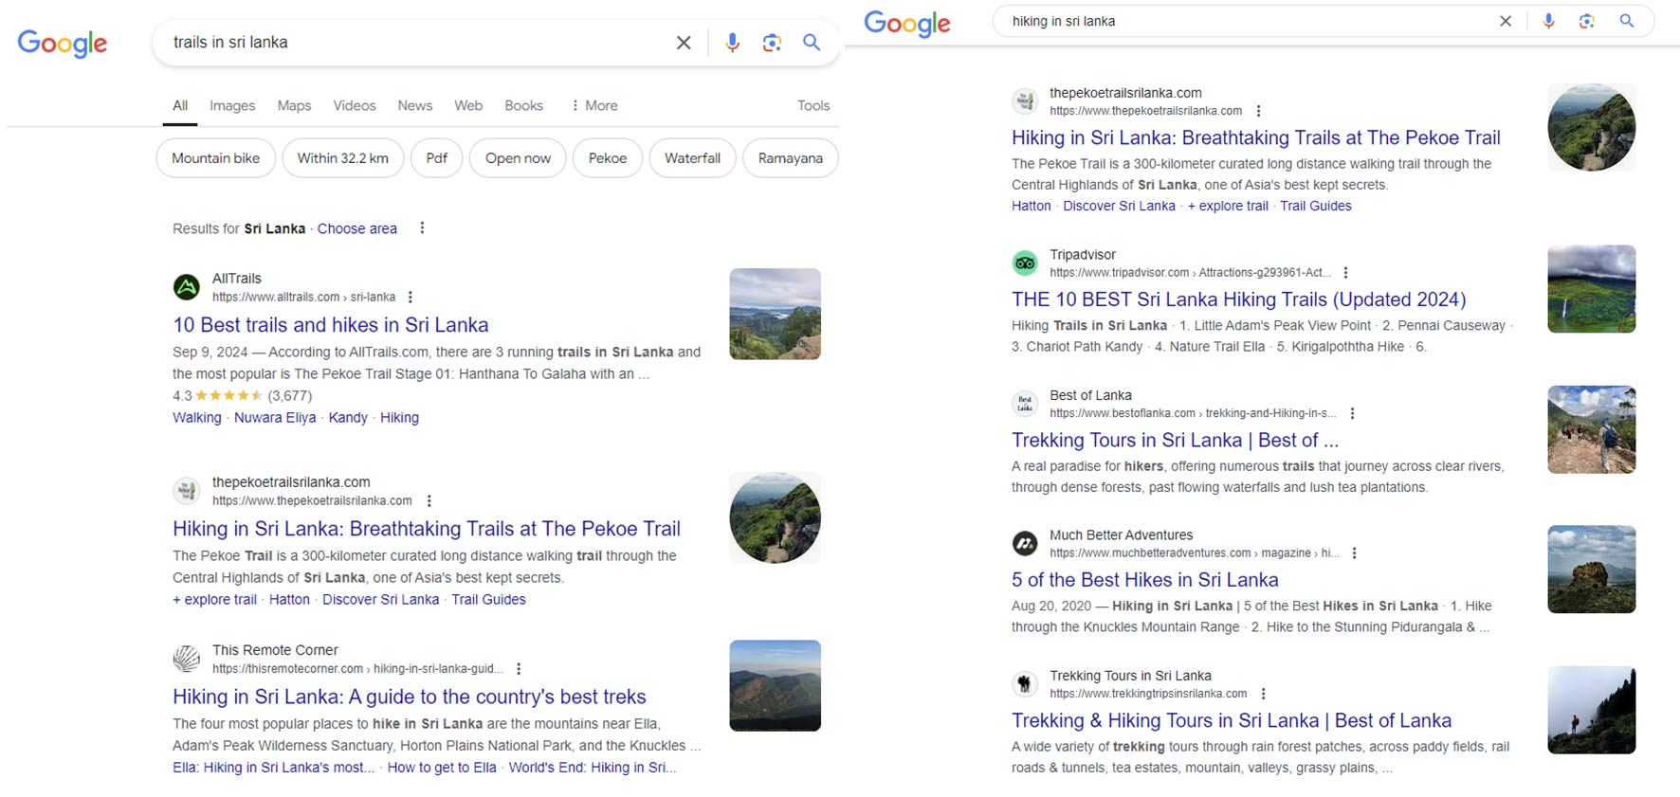
Task: Click voice search microphone in left search bar
Action: [732, 43]
